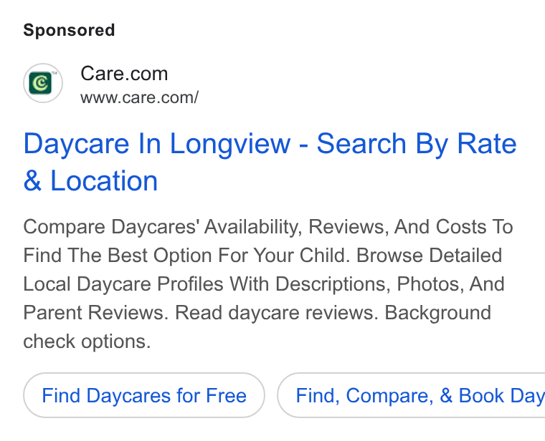Image resolution: width=545 pixels, height=441 pixels.
Task: Click the www.care.com/ URL text
Action: pyautogui.click(x=139, y=97)
